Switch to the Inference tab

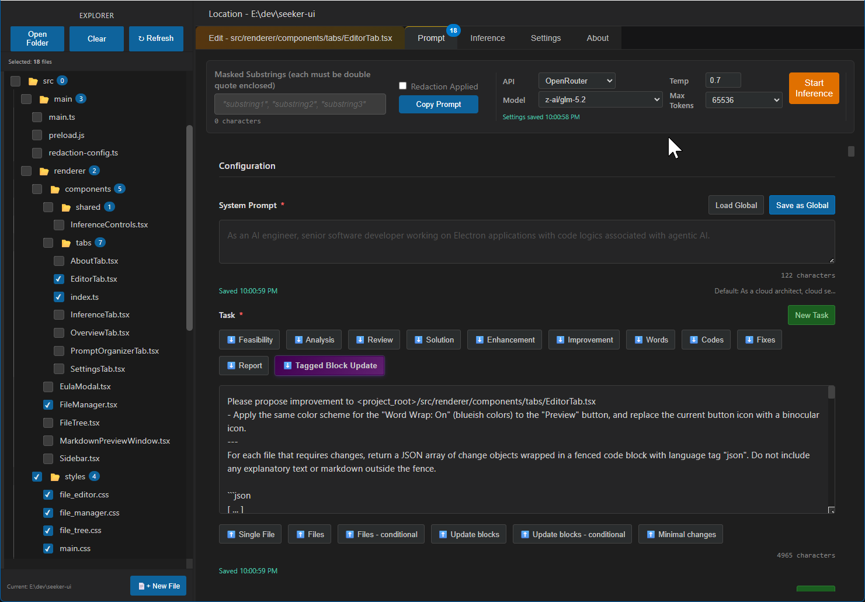(488, 38)
